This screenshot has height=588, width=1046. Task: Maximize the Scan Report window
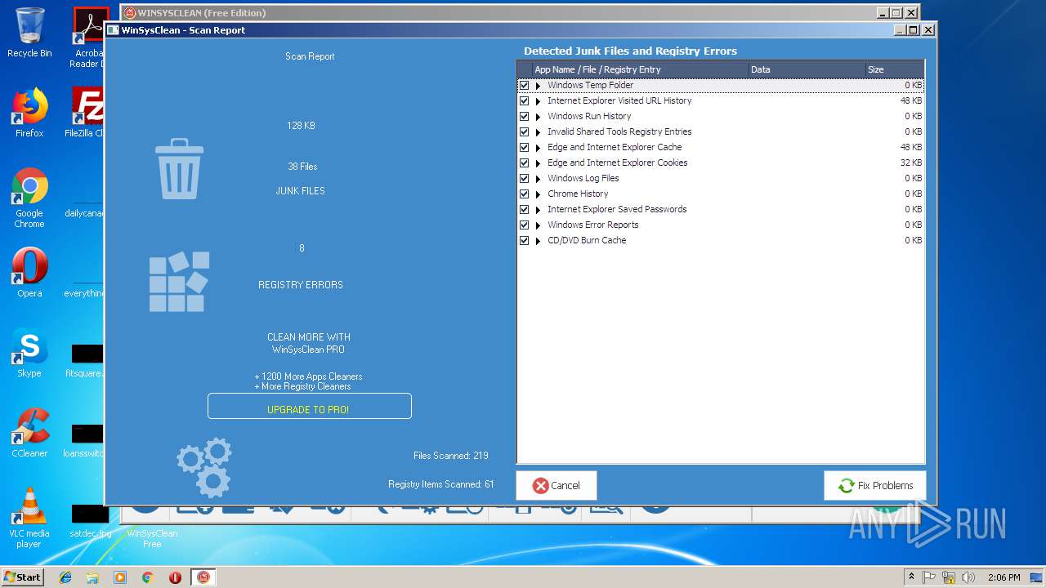[914, 30]
